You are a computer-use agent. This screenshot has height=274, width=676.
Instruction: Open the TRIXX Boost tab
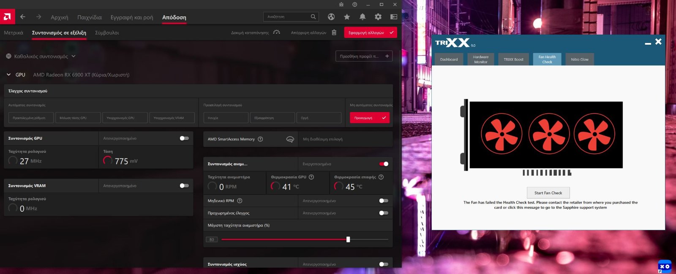coord(513,59)
